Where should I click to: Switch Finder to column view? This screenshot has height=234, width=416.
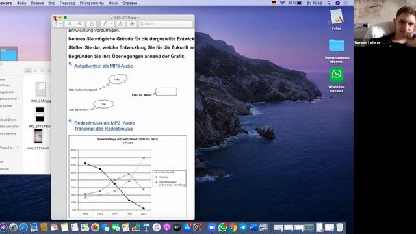[42, 70]
